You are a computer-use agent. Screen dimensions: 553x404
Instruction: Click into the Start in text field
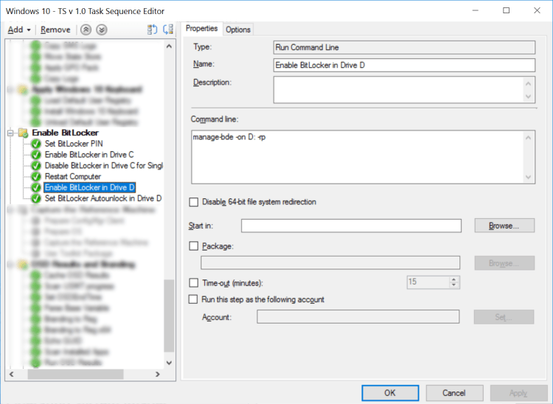point(351,226)
